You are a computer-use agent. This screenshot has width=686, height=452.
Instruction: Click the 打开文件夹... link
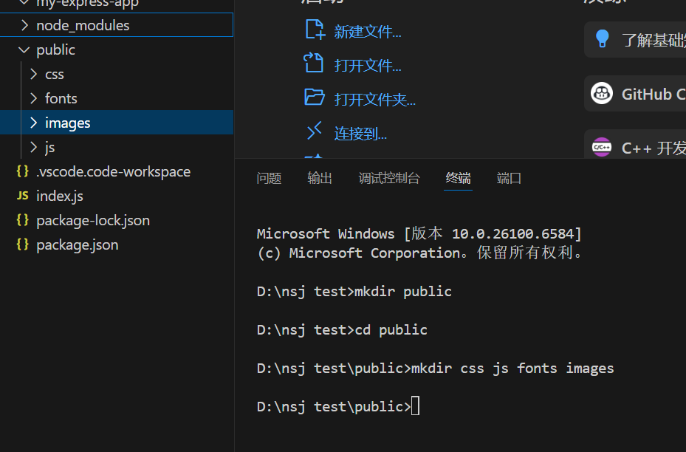[x=374, y=100]
